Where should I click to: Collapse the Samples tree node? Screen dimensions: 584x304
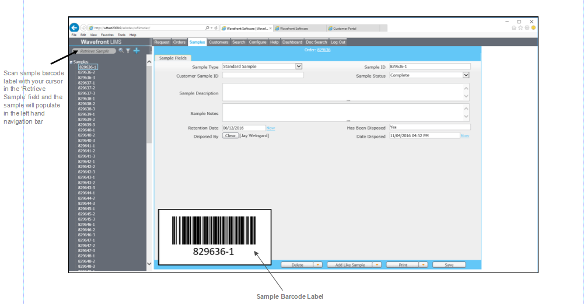pos(71,62)
